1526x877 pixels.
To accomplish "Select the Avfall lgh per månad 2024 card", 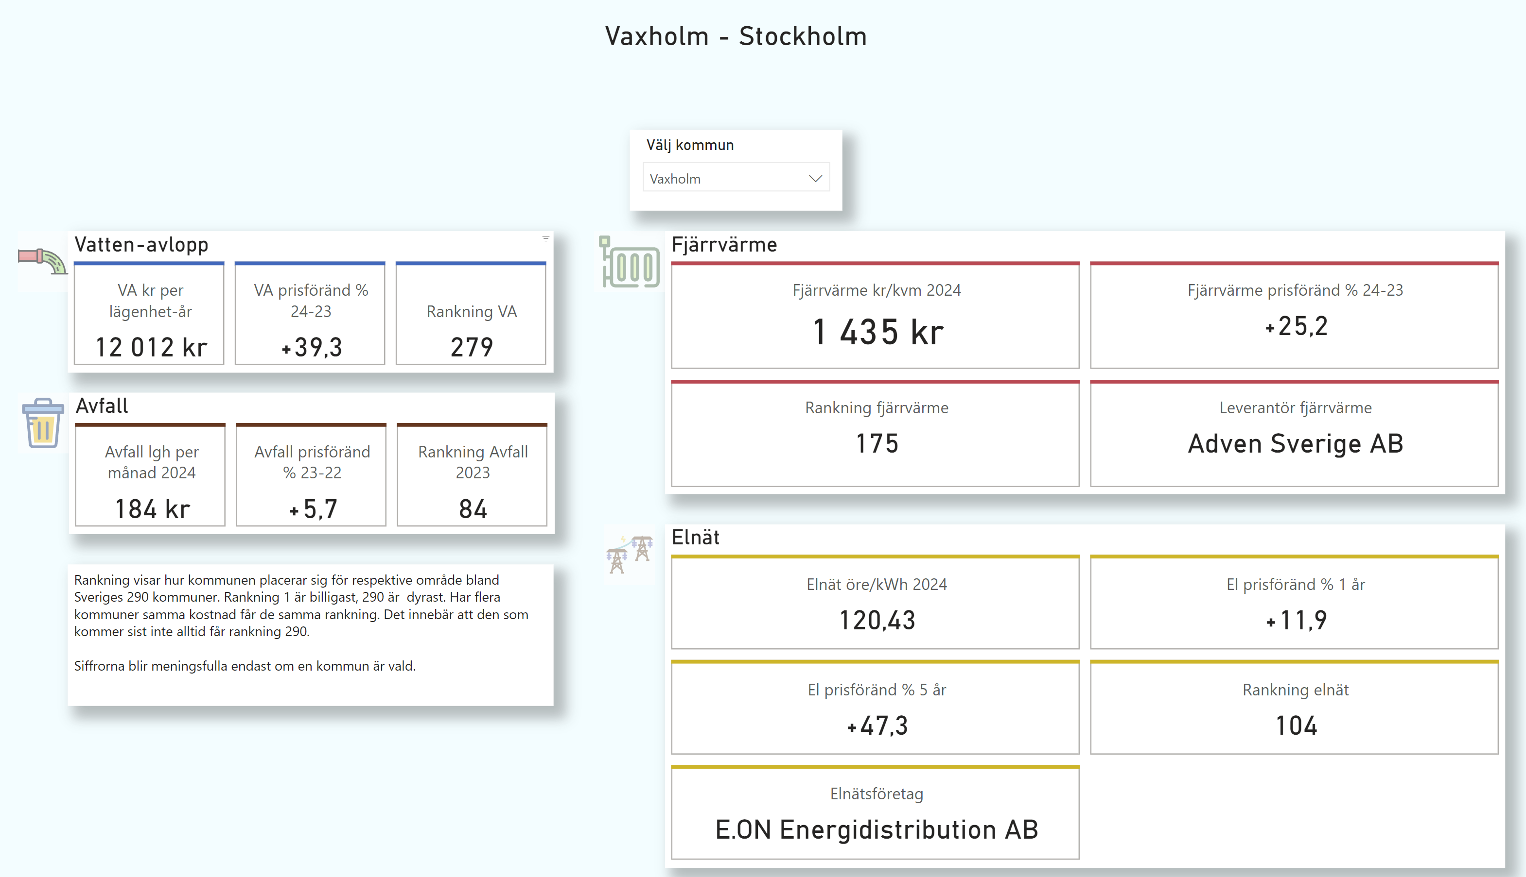I will click(151, 476).
